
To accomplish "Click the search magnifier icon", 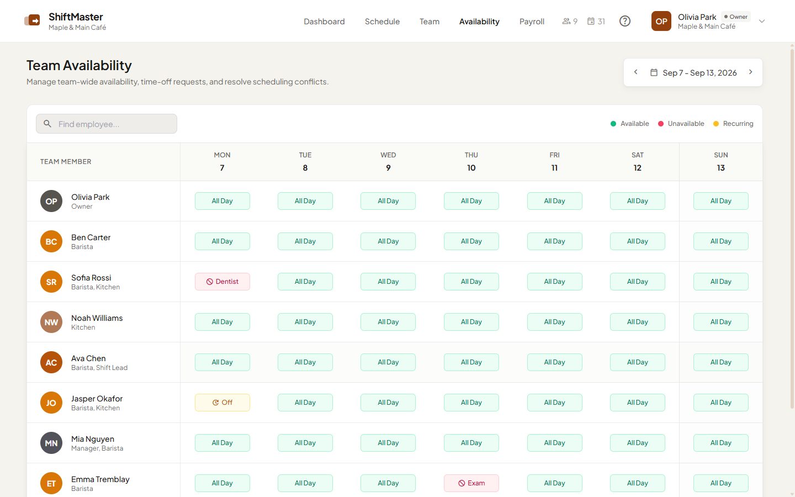I will (47, 124).
